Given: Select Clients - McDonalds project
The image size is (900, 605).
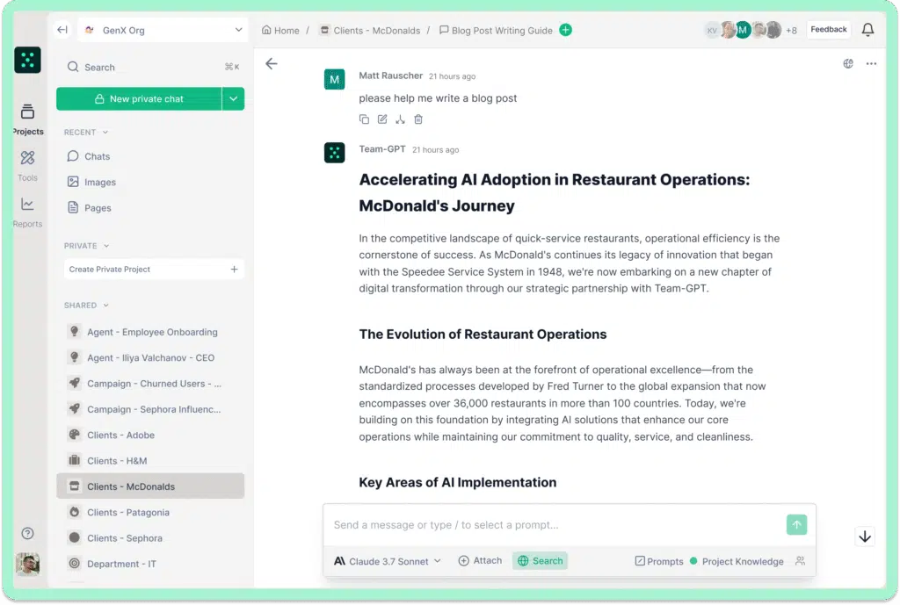Looking at the screenshot, I should [150, 486].
